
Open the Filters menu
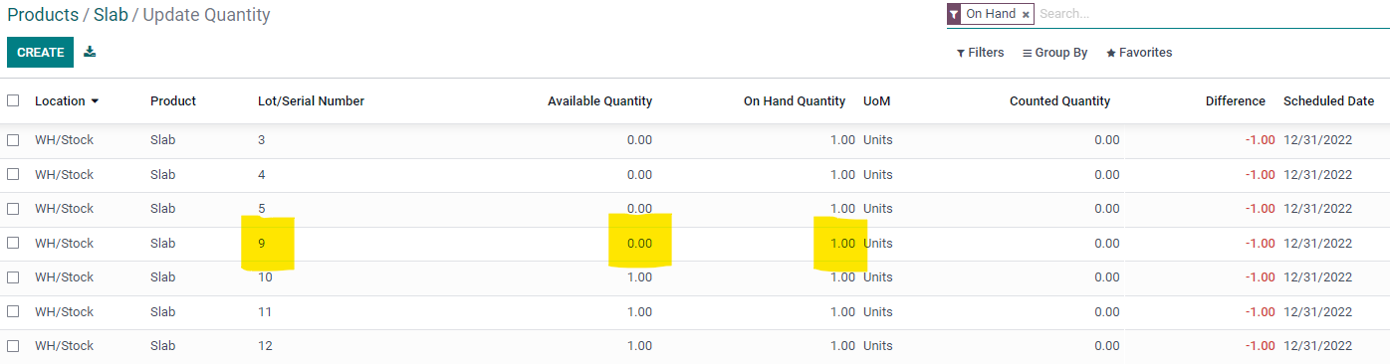[980, 53]
